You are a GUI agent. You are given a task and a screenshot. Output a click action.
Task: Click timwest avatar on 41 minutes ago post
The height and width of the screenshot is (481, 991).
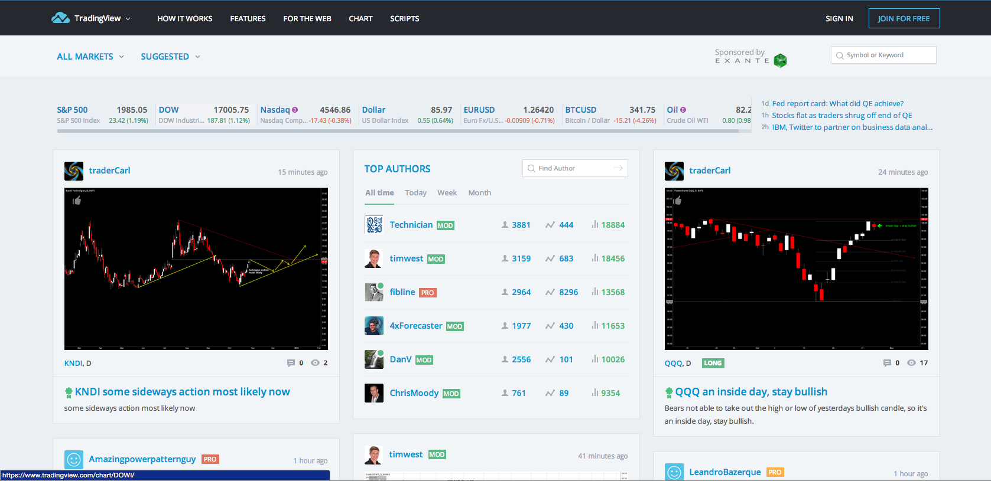click(373, 455)
